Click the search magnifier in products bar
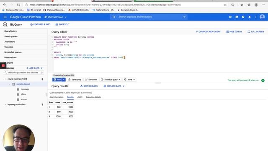 tap(114, 17)
